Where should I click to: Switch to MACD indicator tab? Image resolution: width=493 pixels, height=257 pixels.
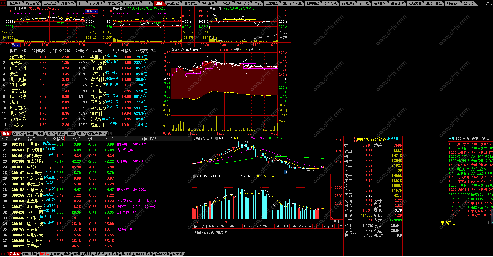(213, 226)
